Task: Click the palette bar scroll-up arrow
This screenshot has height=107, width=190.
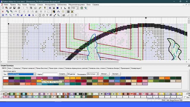Action: [x=1, y=94]
